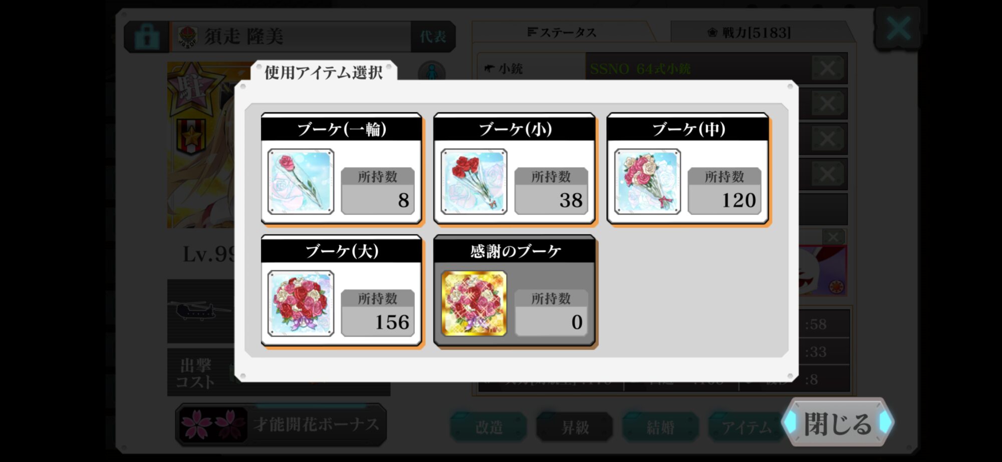Toggle the padlock lock icon
Viewport: 1002px width, 462px height.
coord(146,37)
